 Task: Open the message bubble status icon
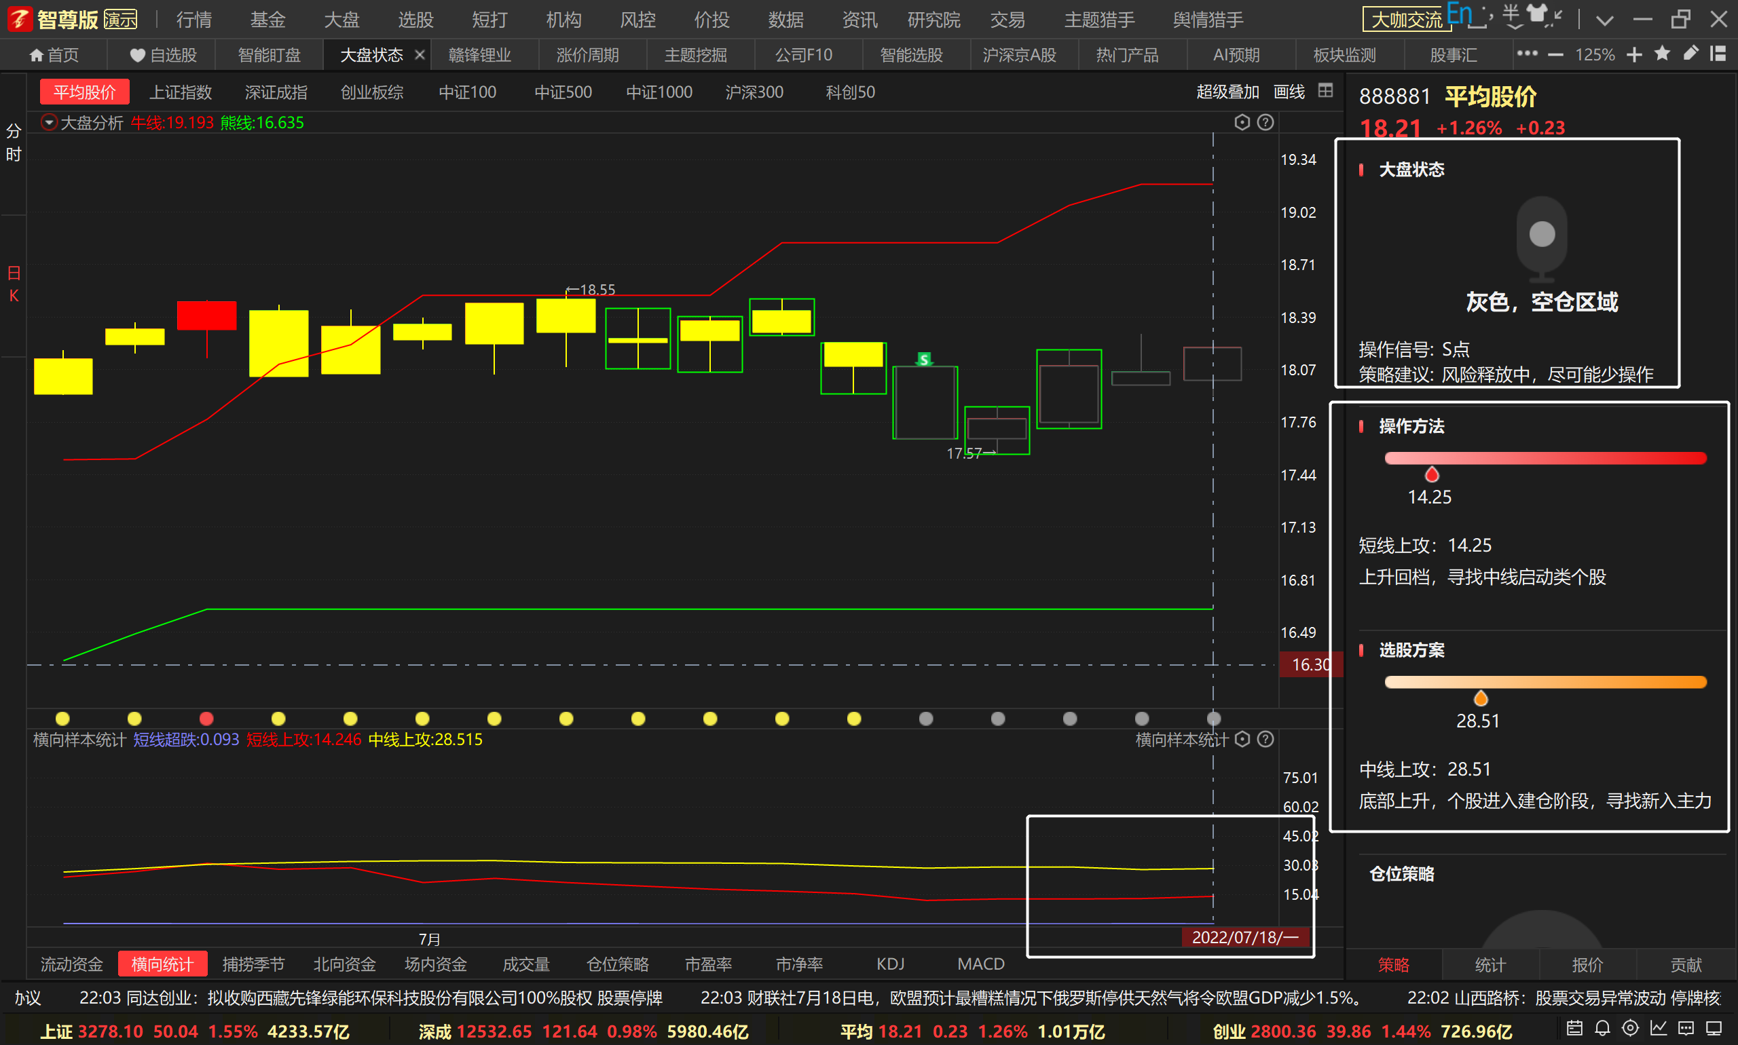point(1686,1028)
